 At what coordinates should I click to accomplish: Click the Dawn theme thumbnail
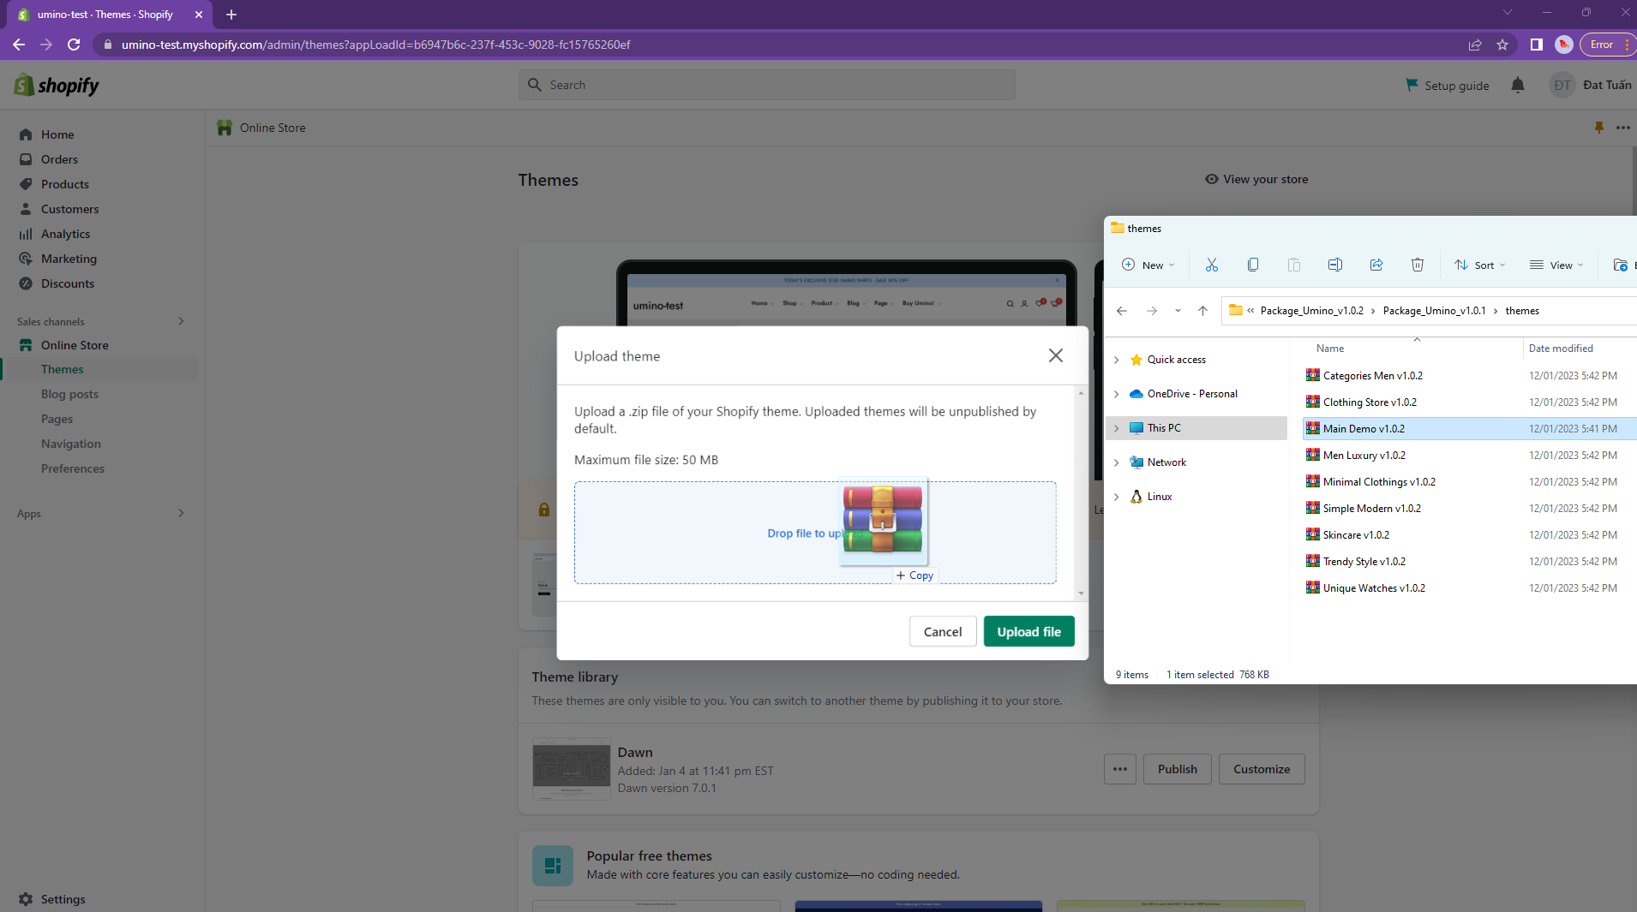coord(572,768)
